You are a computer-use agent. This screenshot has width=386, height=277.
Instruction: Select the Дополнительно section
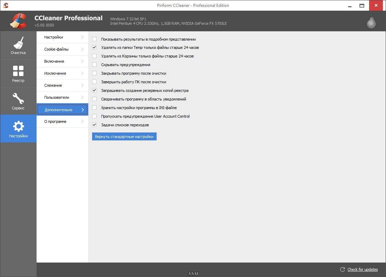(x=62, y=109)
